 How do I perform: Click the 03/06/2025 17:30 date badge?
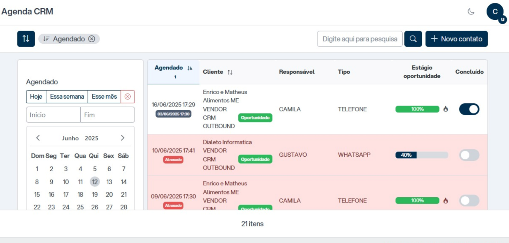click(x=173, y=114)
